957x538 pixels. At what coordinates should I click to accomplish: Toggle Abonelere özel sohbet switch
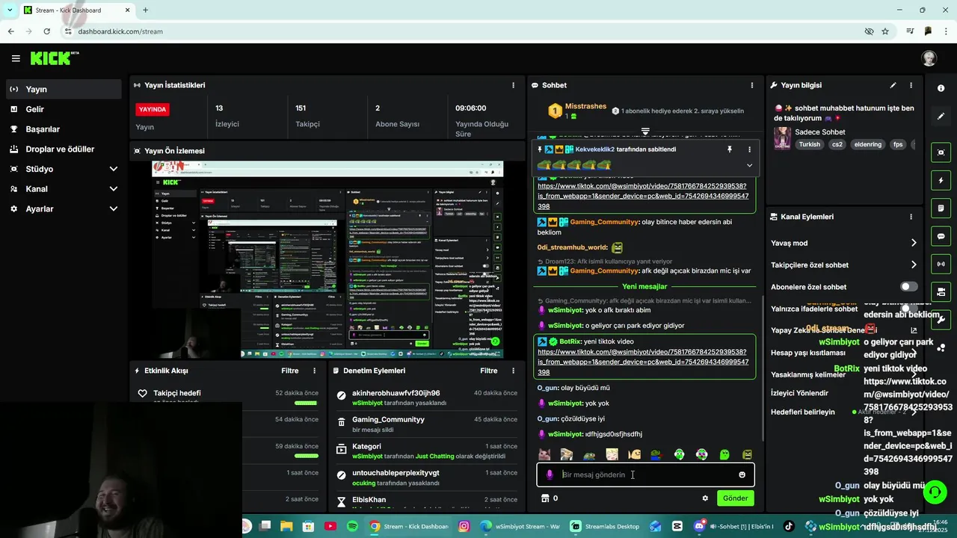[908, 287]
